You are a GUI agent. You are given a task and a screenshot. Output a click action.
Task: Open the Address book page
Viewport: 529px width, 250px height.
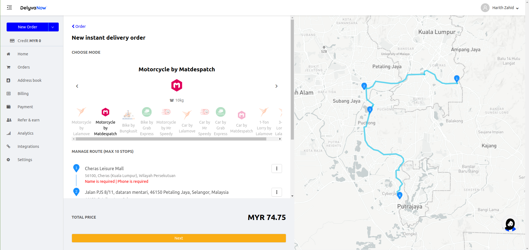point(29,80)
